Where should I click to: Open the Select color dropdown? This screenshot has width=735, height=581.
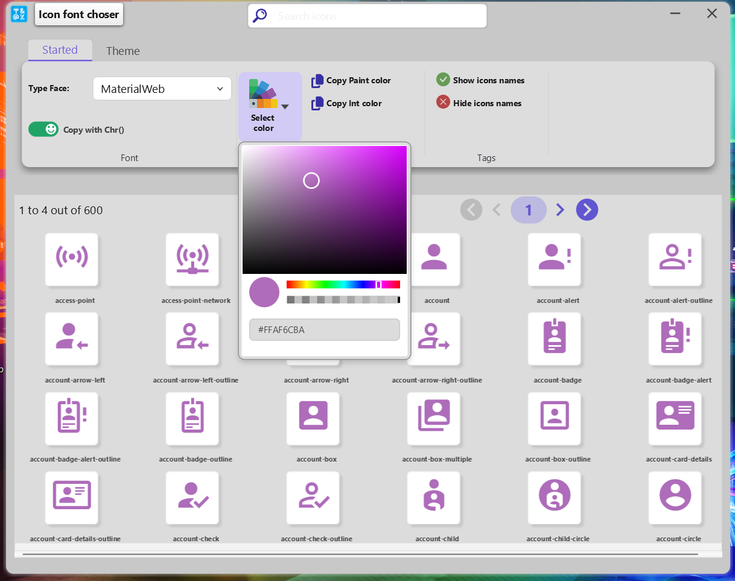(270, 107)
